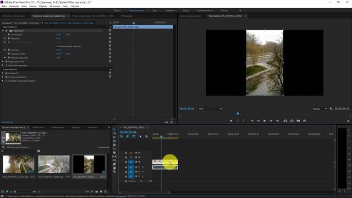Click the Mark Out button
This screenshot has height=198, width=352.
coord(244,121)
